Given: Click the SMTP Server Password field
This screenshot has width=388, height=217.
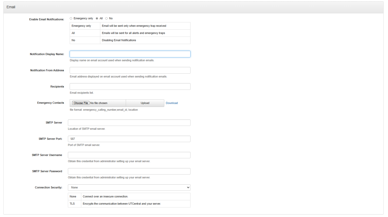Looking at the screenshot, I should click(x=129, y=171).
